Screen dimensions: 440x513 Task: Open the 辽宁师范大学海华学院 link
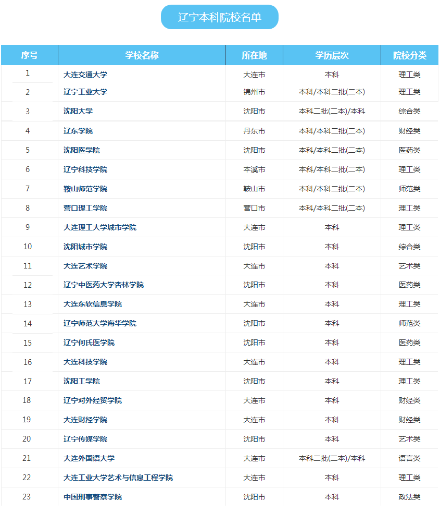pos(100,324)
